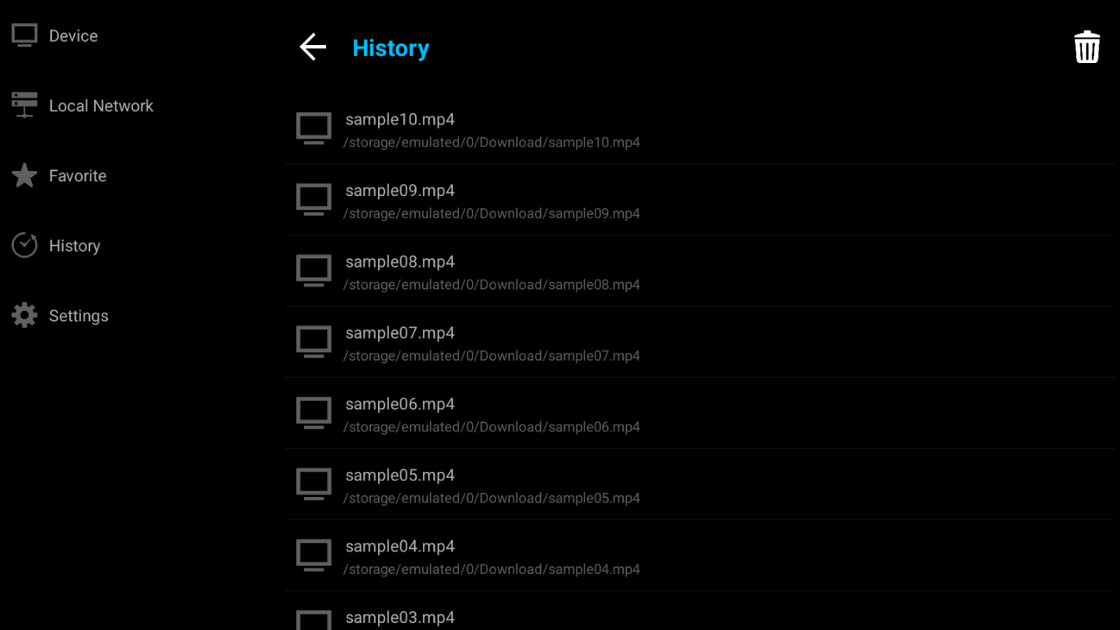This screenshot has width=1120, height=630.
Task: Click the Device monitor icon in sidebar
Action: coord(24,35)
